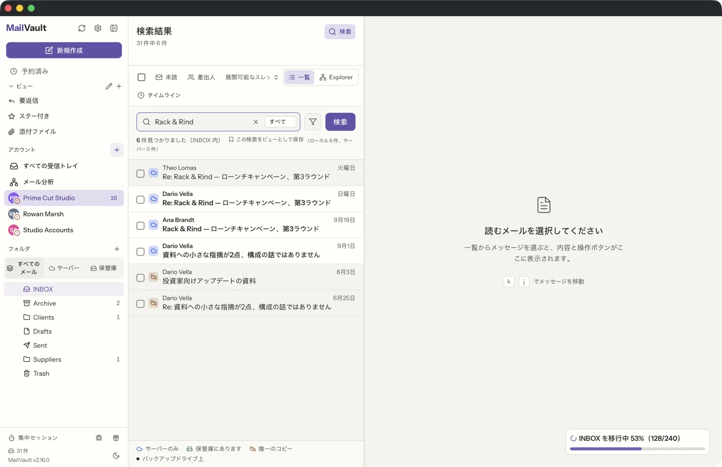
Task: Switch to the Explorer view
Action: coord(336,77)
